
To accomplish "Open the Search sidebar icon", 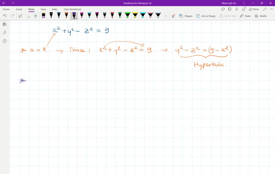I will pos(5,32).
